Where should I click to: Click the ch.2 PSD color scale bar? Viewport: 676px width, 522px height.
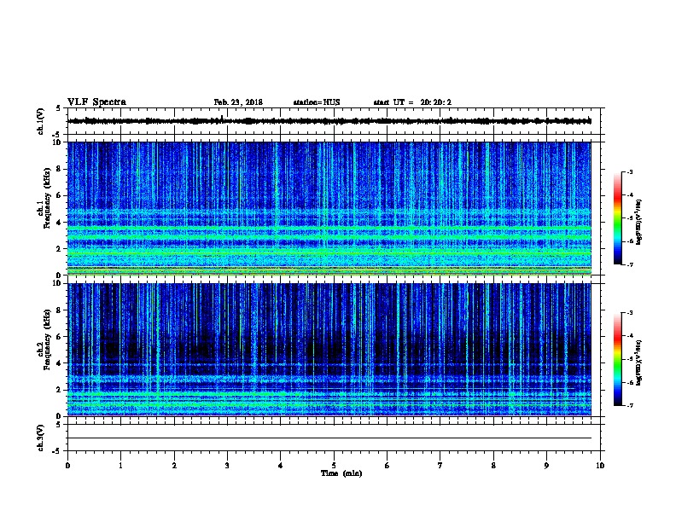617,359
